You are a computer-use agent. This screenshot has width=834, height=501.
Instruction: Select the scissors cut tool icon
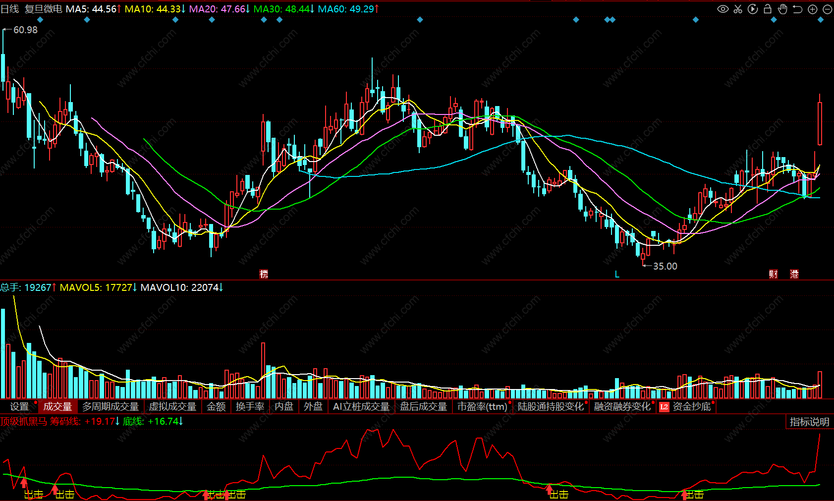point(738,9)
